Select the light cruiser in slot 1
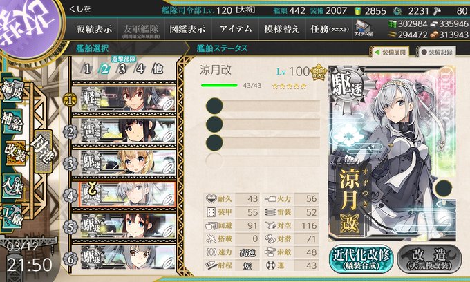The width and height of the screenshot is (470, 282). [128, 99]
